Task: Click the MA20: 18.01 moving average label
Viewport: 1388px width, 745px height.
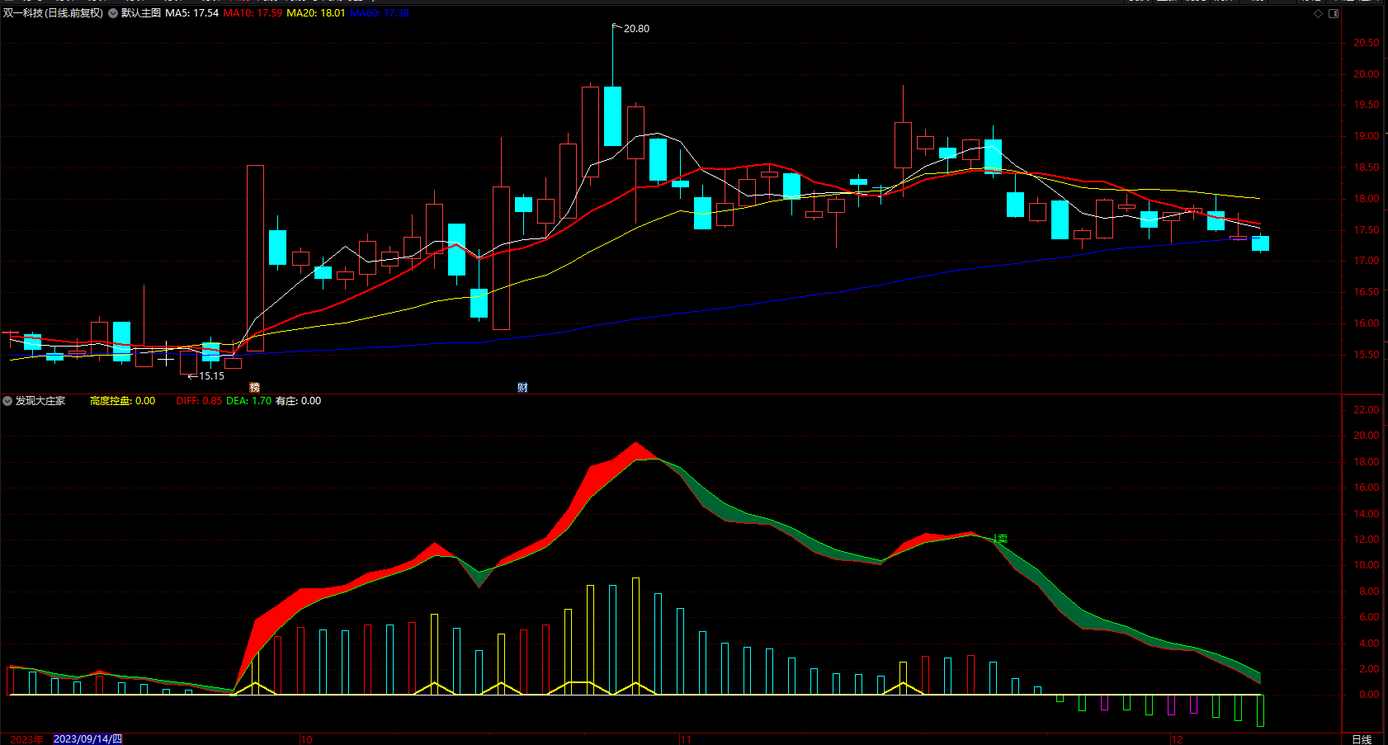Action: (x=316, y=13)
